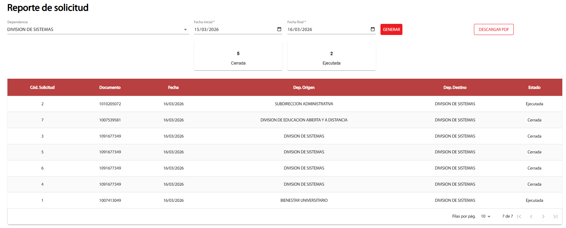Select the BIENESTAR UNIVERSITARIO row

[x=304, y=200]
